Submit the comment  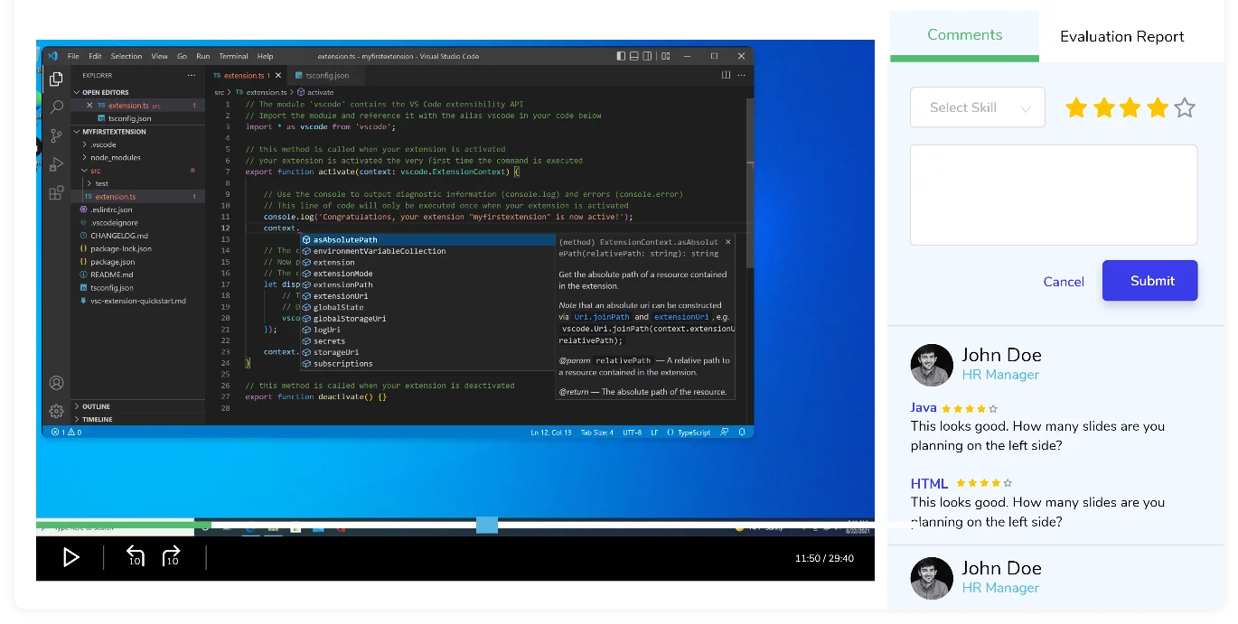pos(1150,281)
